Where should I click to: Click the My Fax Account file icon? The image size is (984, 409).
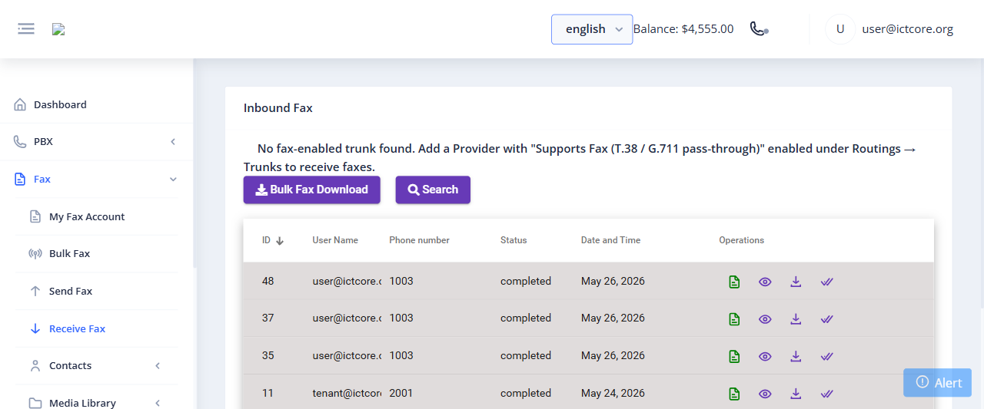[35, 216]
